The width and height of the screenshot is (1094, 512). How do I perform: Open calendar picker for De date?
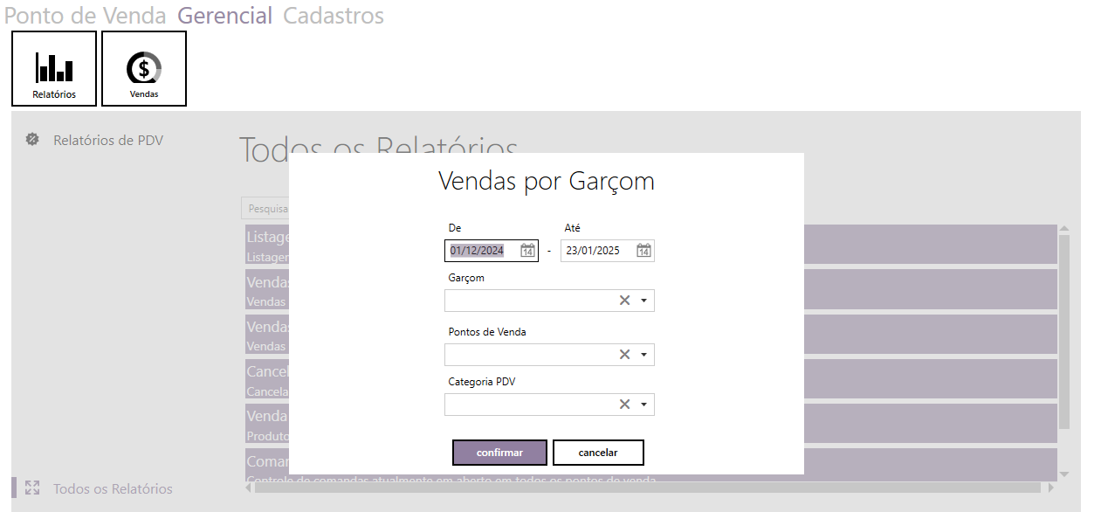click(x=527, y=251)
